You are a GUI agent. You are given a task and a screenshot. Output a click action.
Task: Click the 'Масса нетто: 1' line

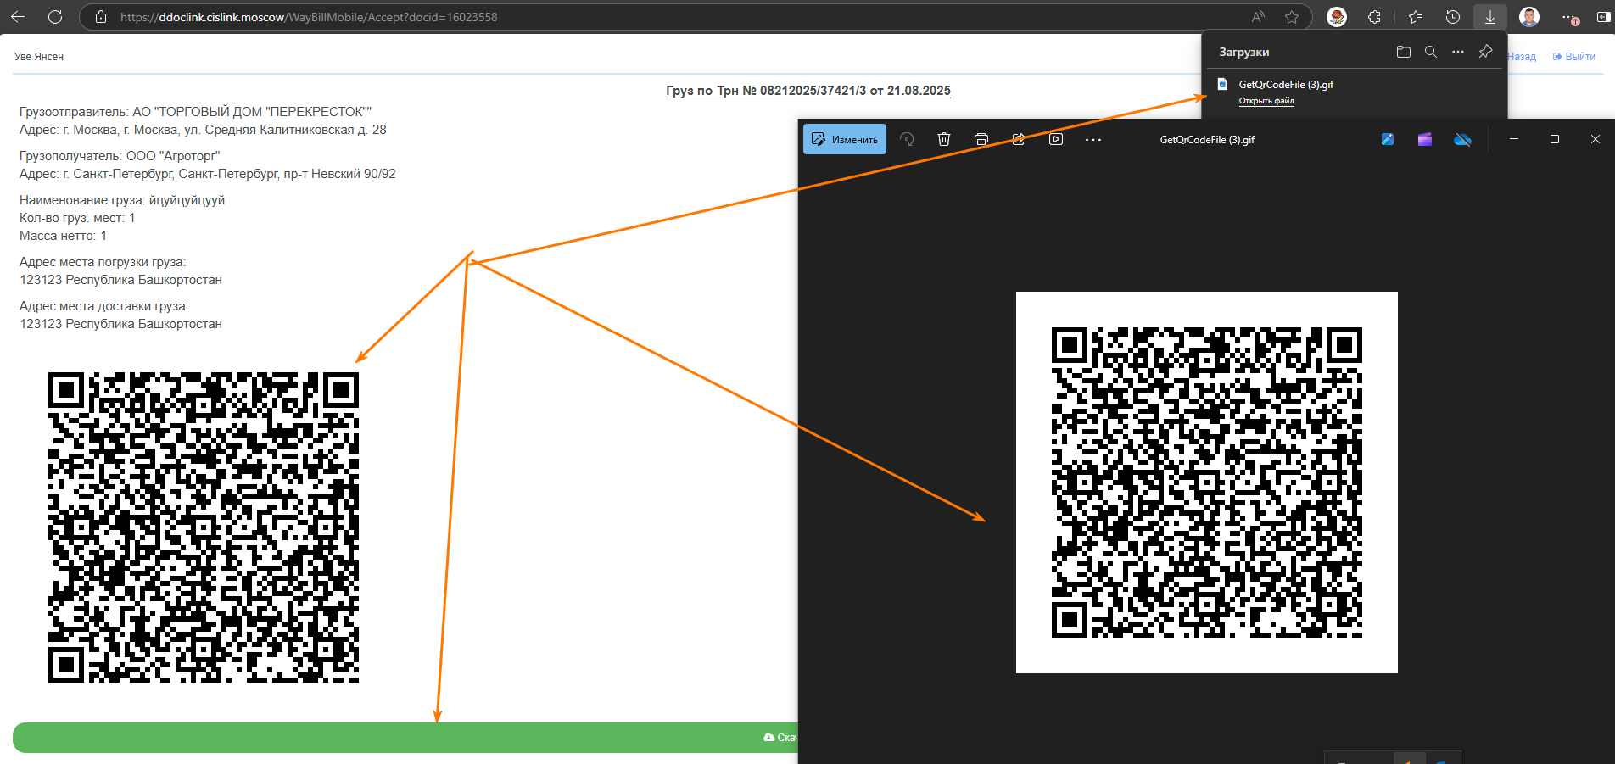63,236
